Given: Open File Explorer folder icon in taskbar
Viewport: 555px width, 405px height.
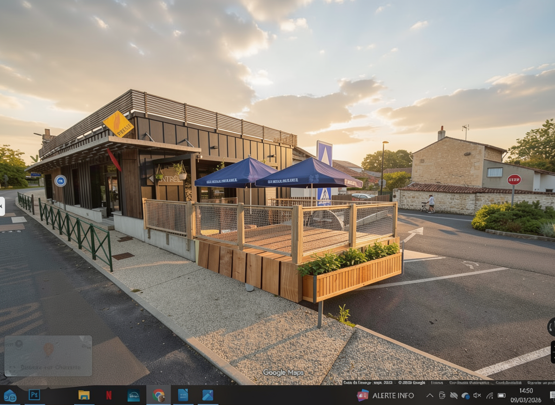Looking at the screenshot, I should coord(84,395).
